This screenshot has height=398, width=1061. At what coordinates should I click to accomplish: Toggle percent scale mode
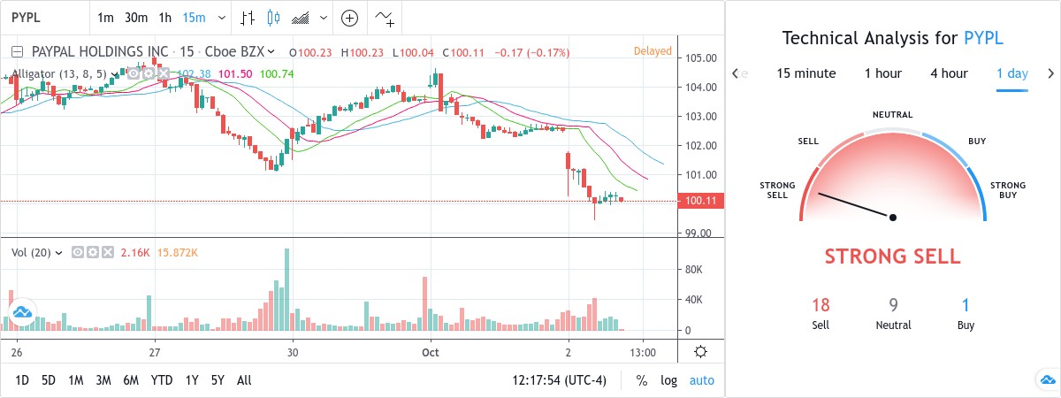click(641, 380)
